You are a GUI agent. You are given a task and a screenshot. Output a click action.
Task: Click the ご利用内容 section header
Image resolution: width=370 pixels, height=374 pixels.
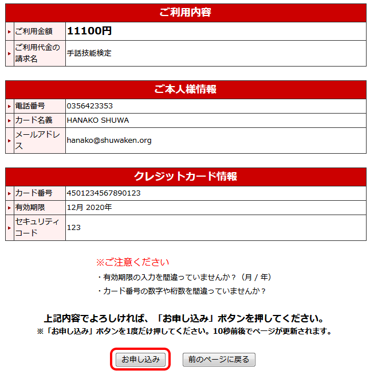tap(186, 13)
